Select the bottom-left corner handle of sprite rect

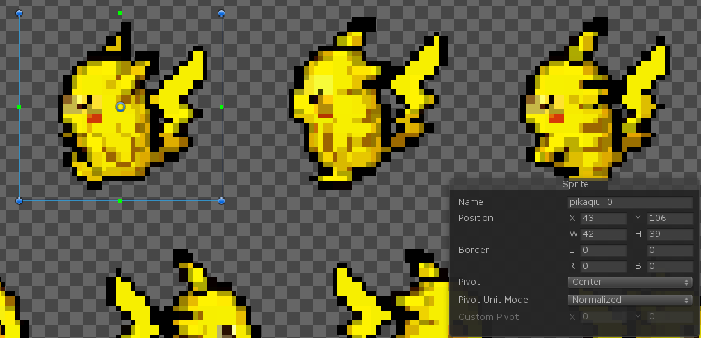point(19,201)
